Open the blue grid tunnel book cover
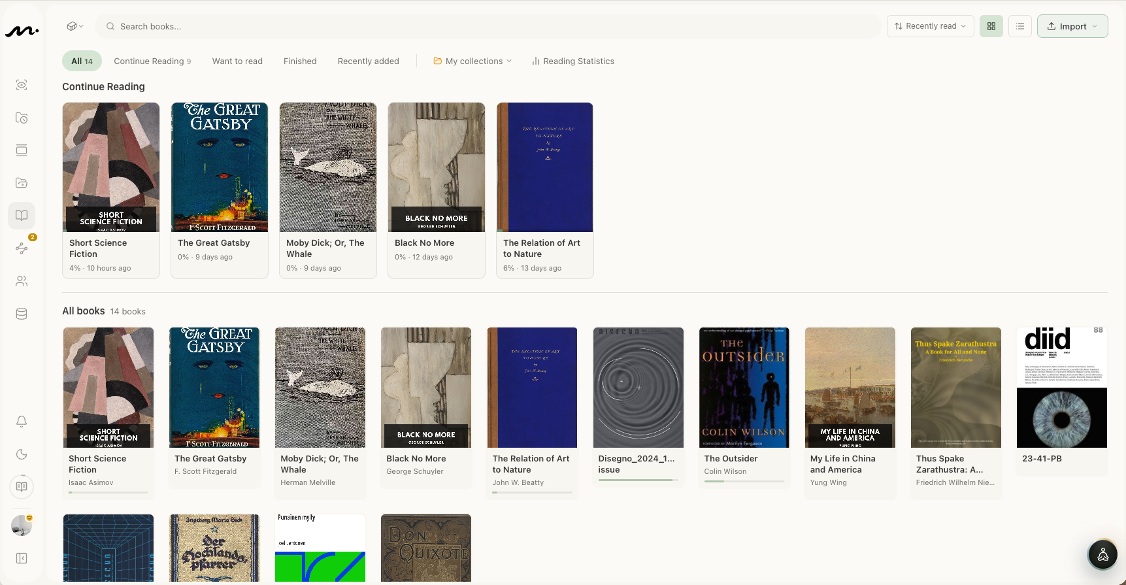The height and width of the screenshot is (585, 1126). point(108,548)
